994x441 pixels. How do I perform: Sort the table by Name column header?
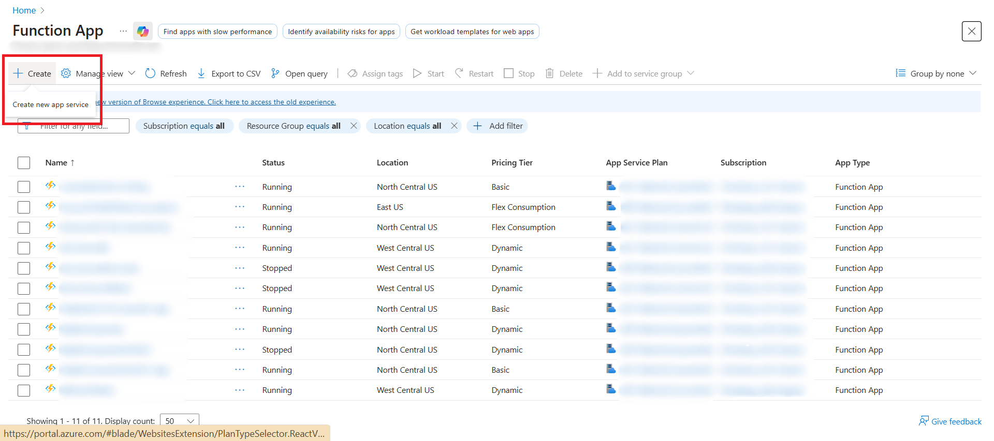click(60, 162)
